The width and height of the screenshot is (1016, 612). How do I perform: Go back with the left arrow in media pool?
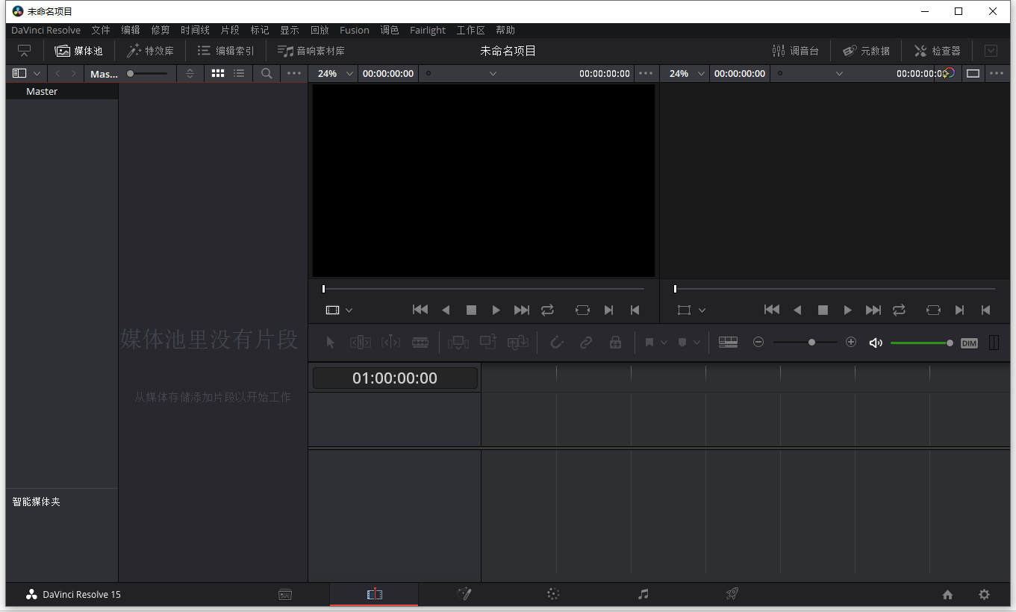point(57,73)
